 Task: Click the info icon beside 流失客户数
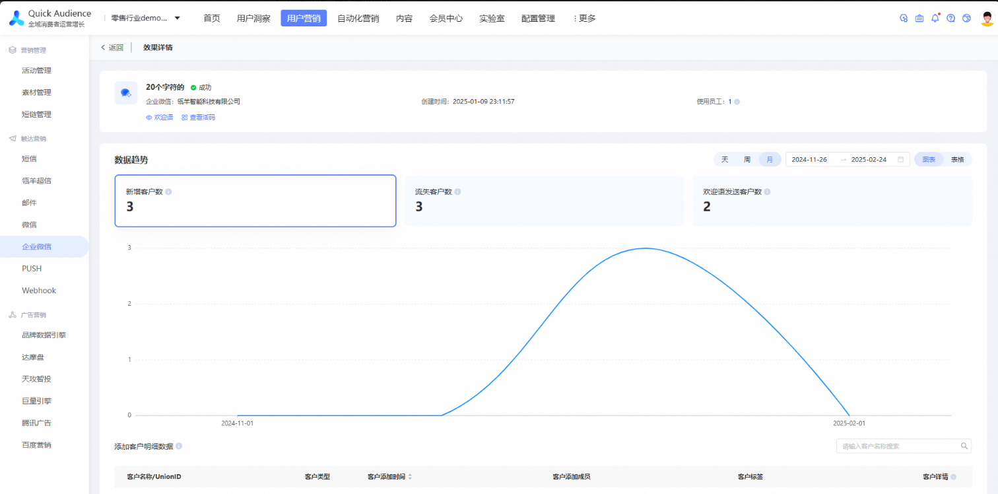457,192
